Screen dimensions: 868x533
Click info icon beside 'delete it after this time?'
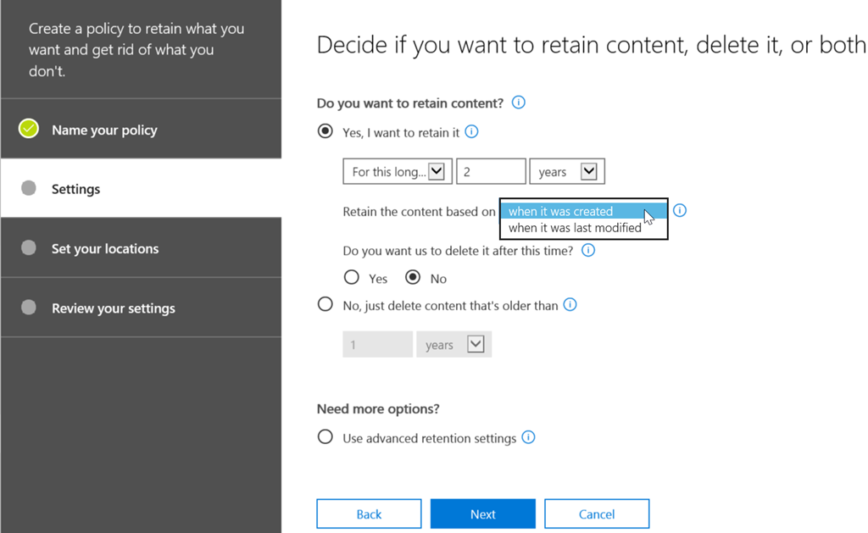(x=588, y=250)
